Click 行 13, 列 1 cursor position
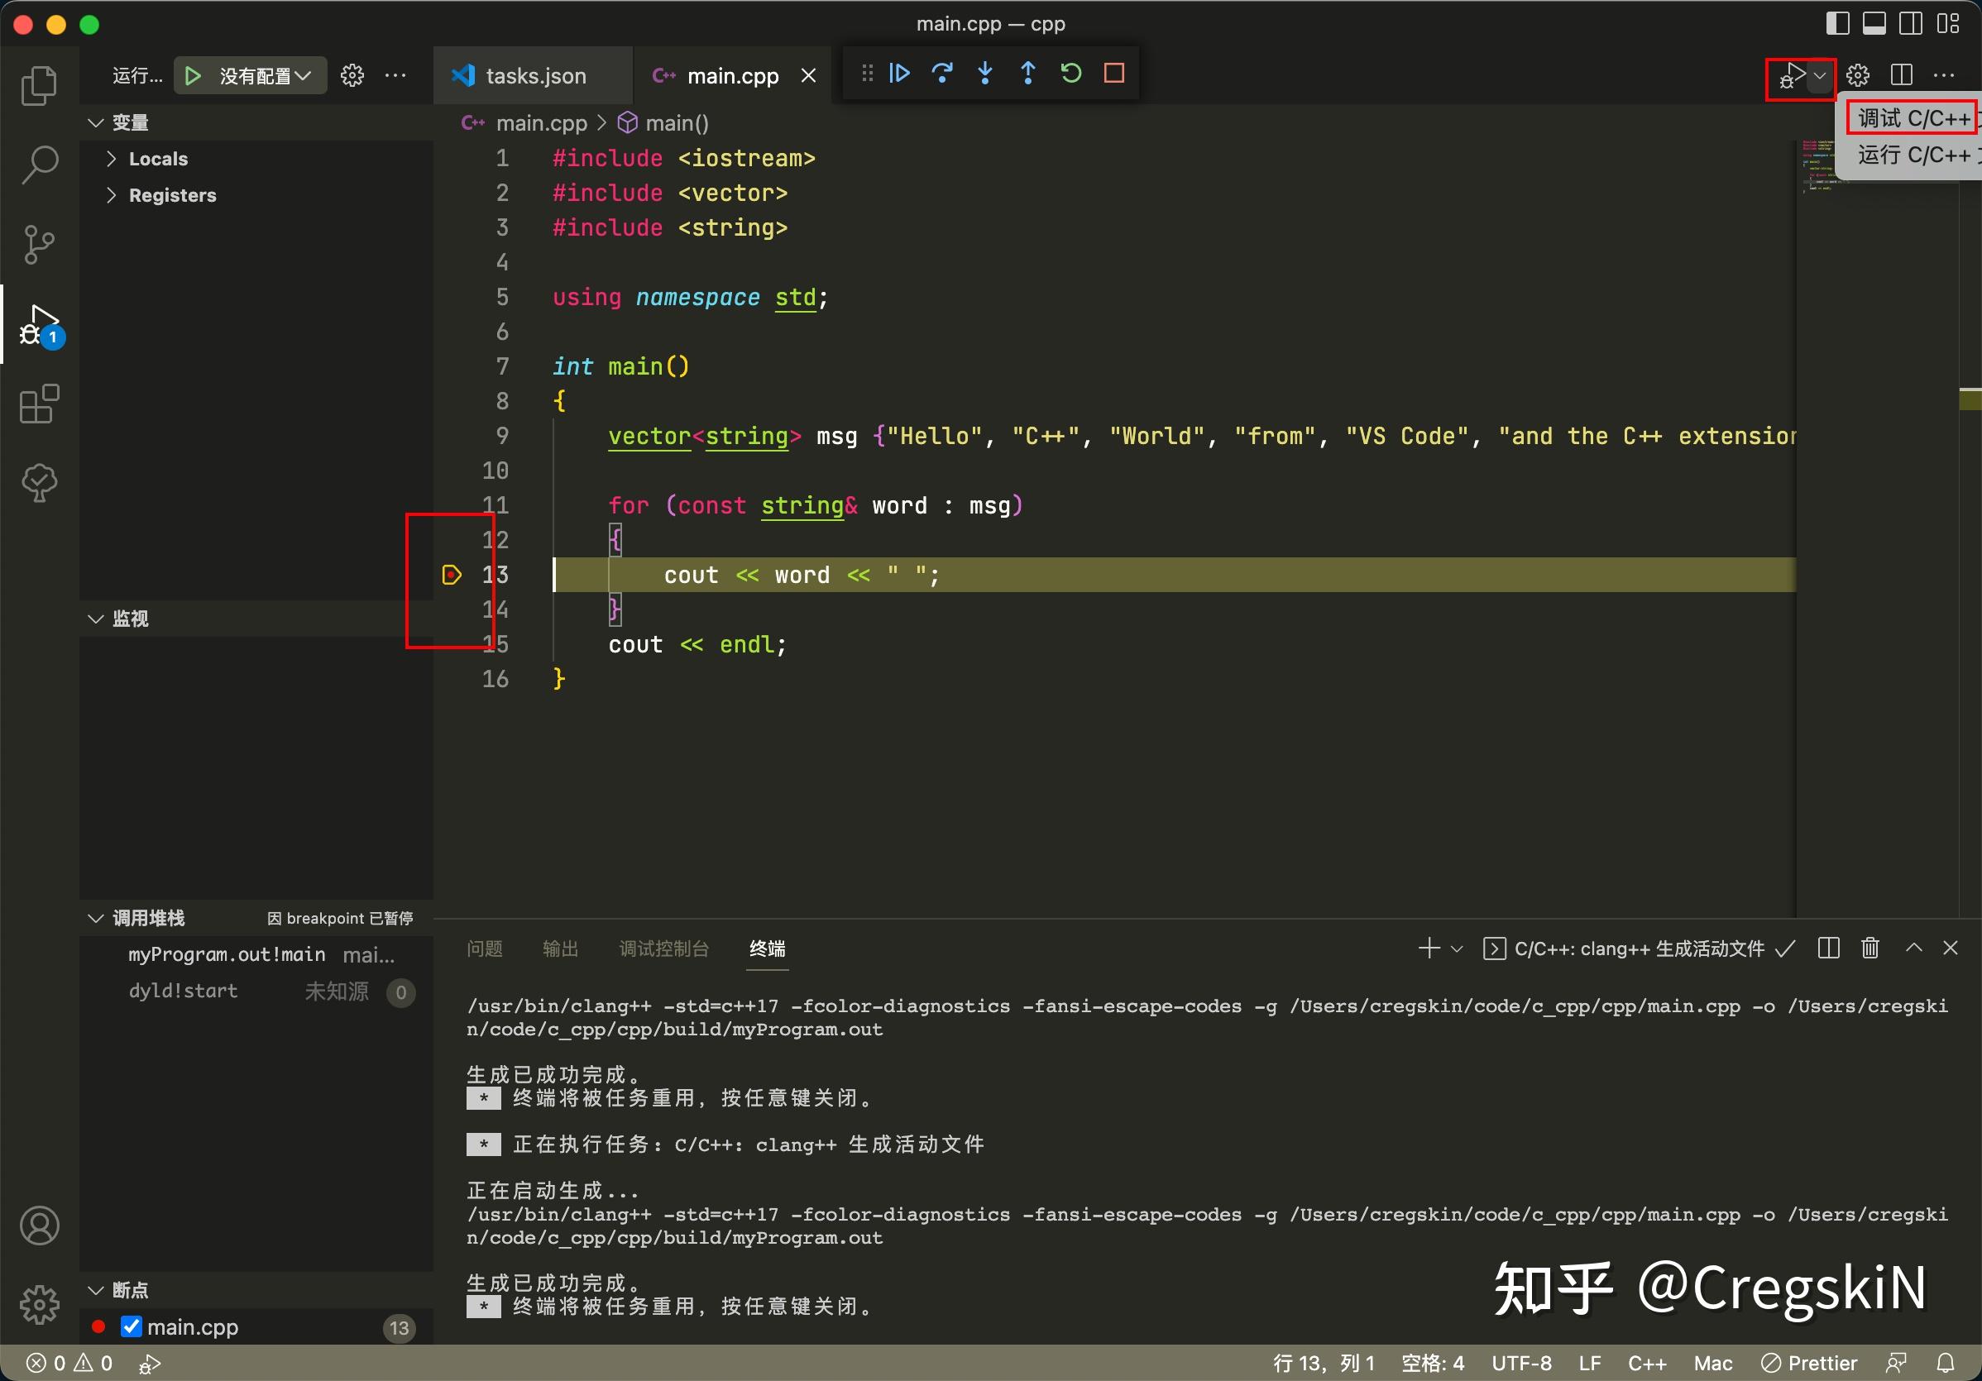The image size is (1982, 1381). pos(1324,1363)
